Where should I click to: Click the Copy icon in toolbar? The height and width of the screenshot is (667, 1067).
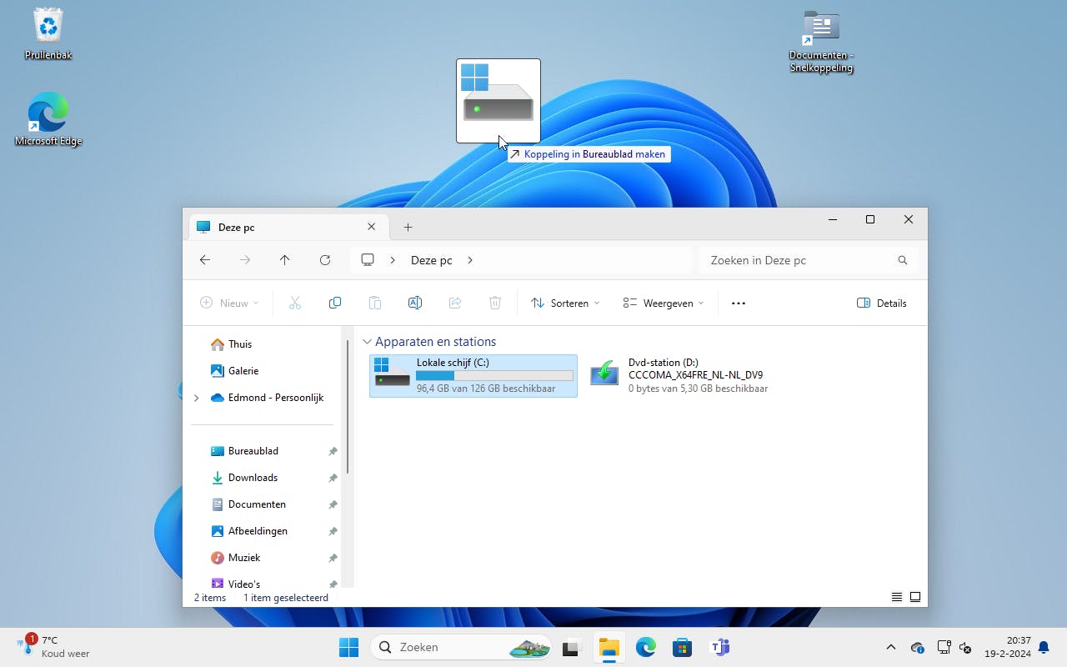point(335,303)
